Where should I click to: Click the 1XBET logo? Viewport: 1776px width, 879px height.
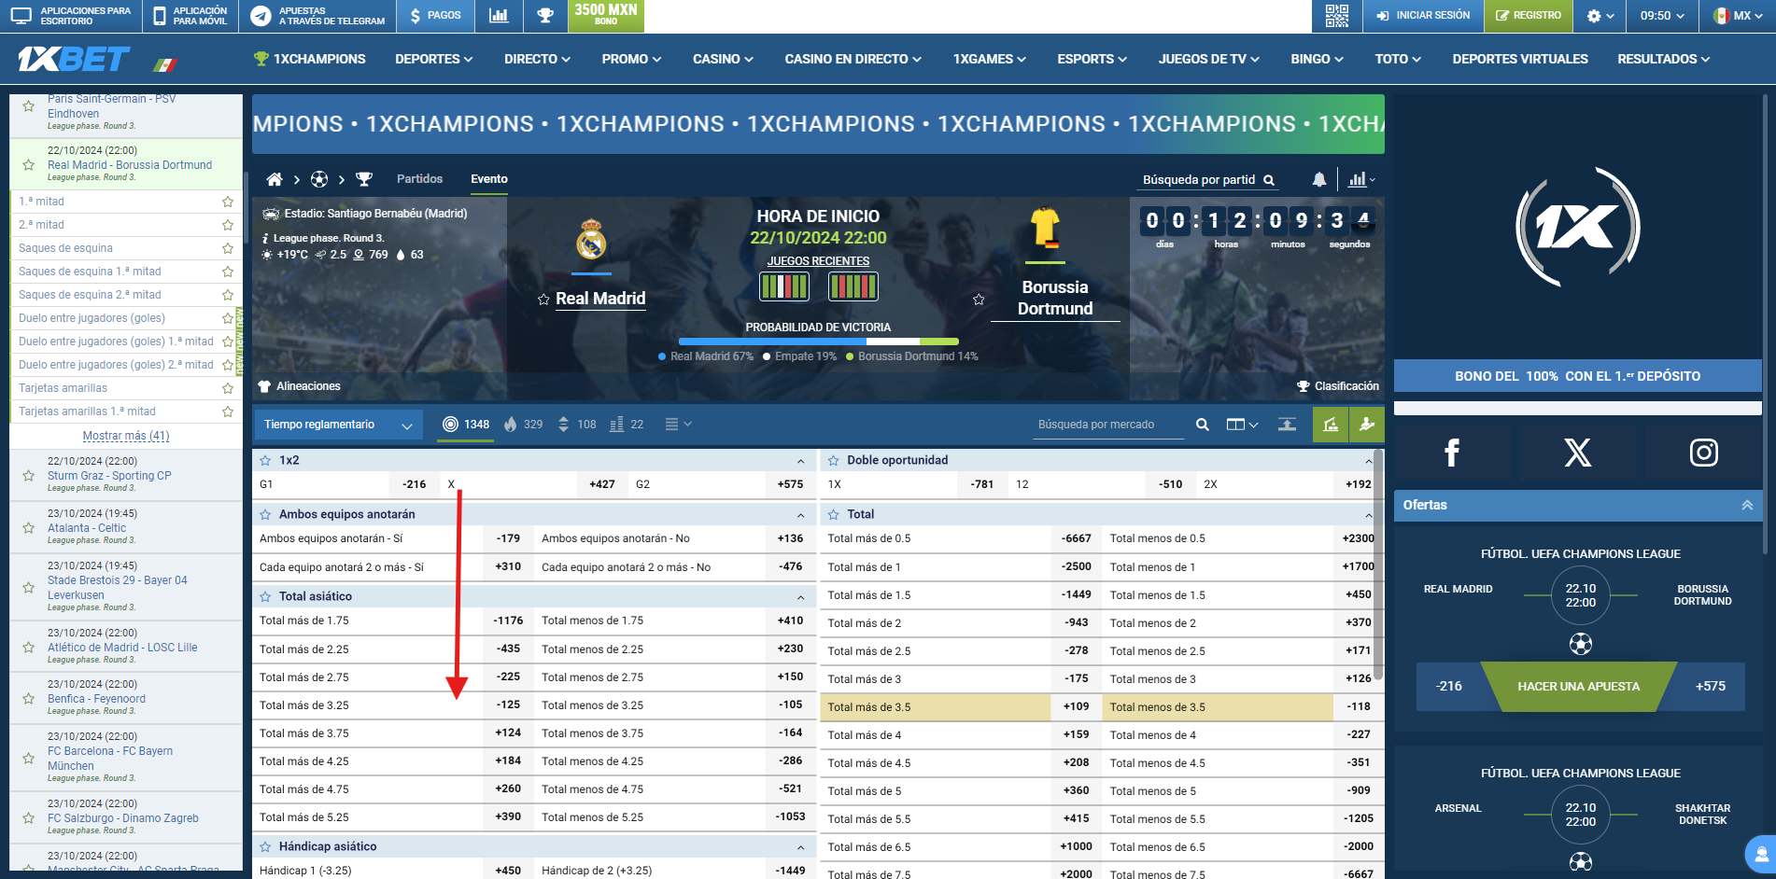[74, 60]
